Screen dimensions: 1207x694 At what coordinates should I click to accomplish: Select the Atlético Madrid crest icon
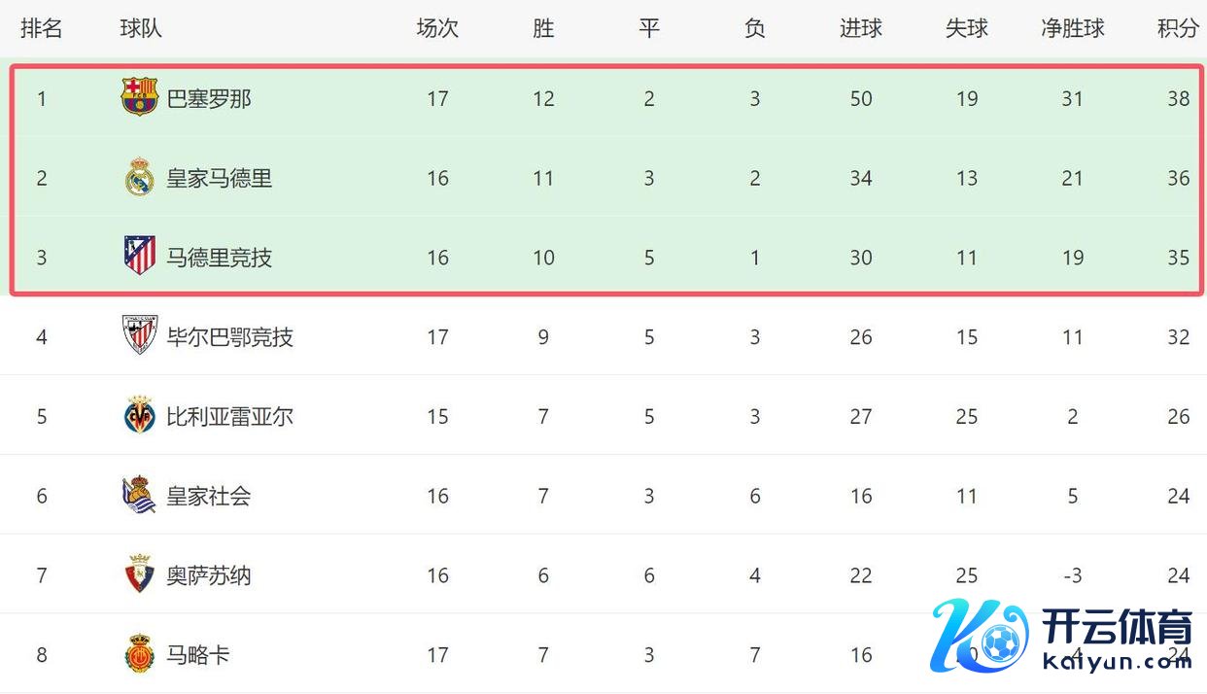[x=139, y=257]
